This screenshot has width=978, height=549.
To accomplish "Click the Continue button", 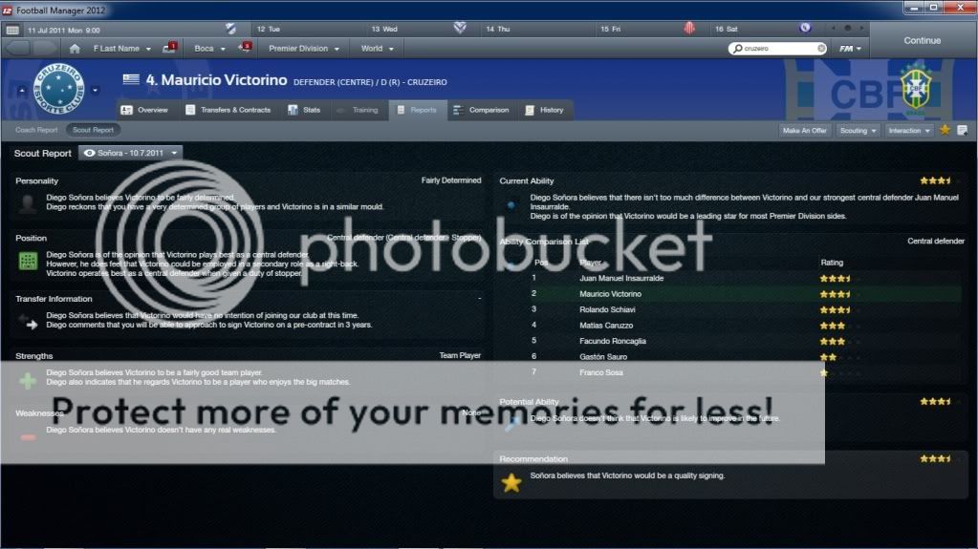I will click(922, 40).
